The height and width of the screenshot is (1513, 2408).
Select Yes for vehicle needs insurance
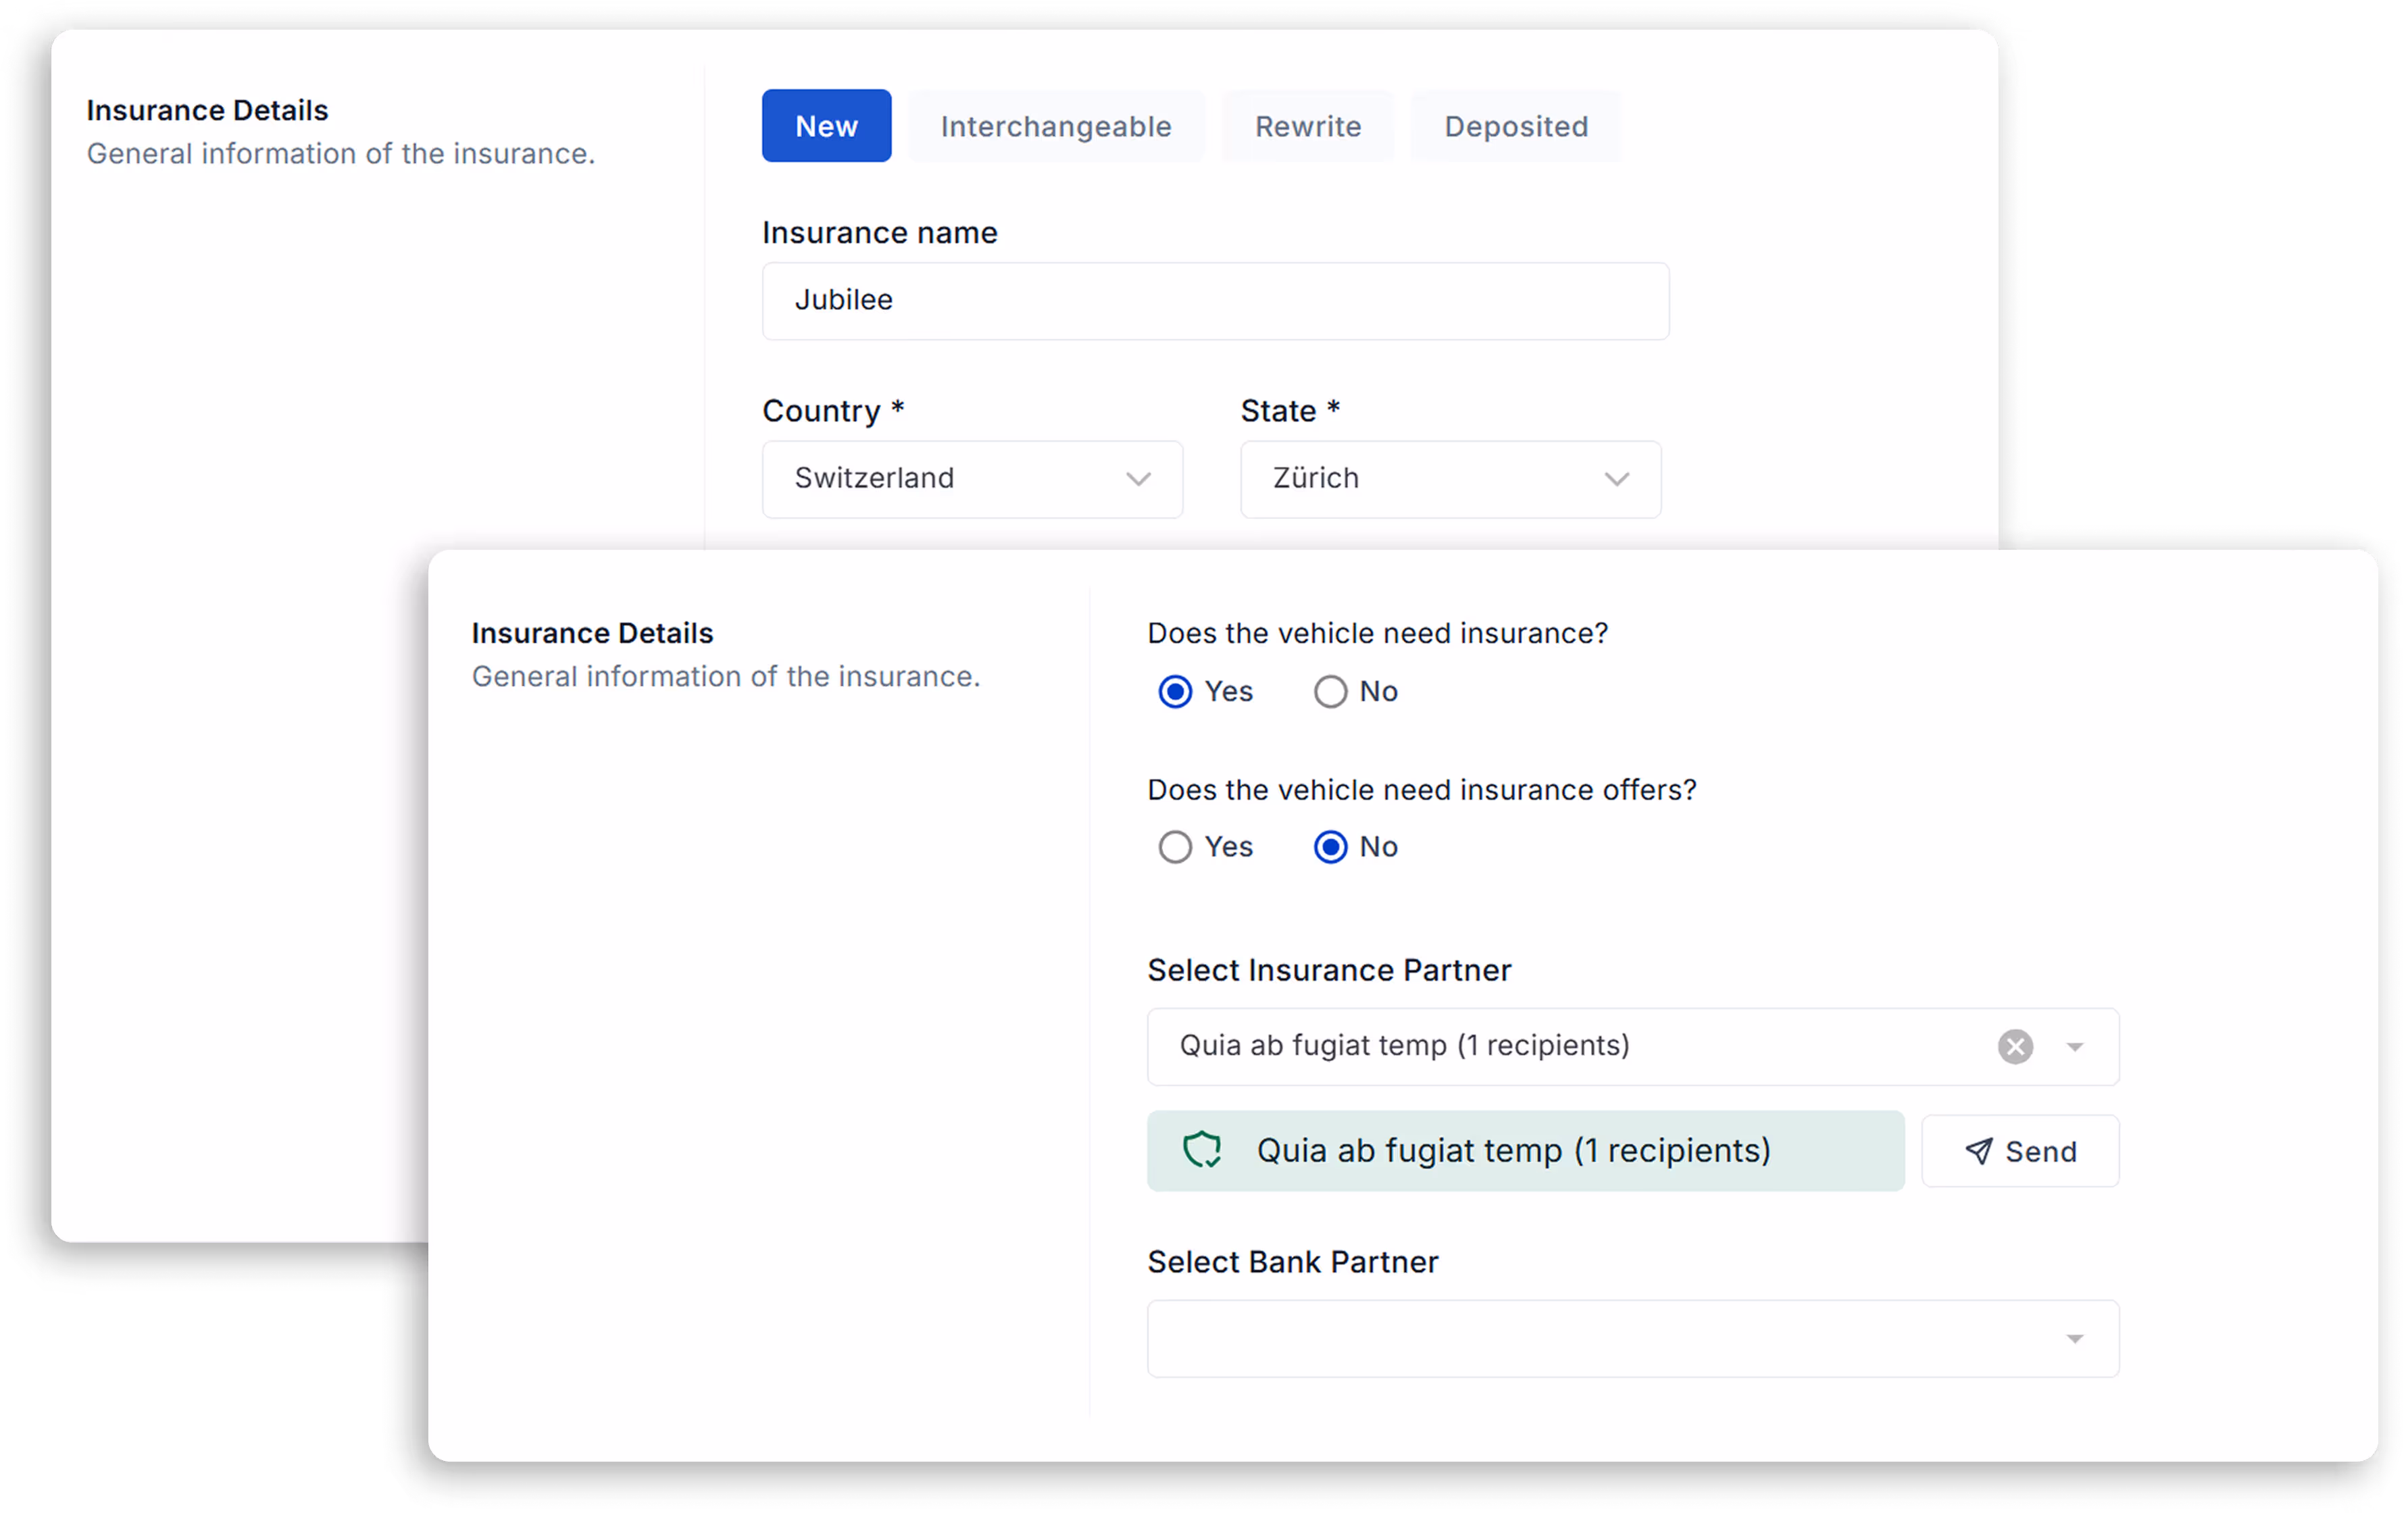click(1175, 692)
